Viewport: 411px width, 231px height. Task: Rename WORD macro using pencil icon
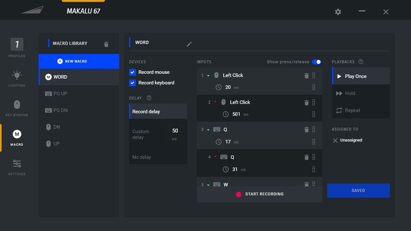(189, 44)
